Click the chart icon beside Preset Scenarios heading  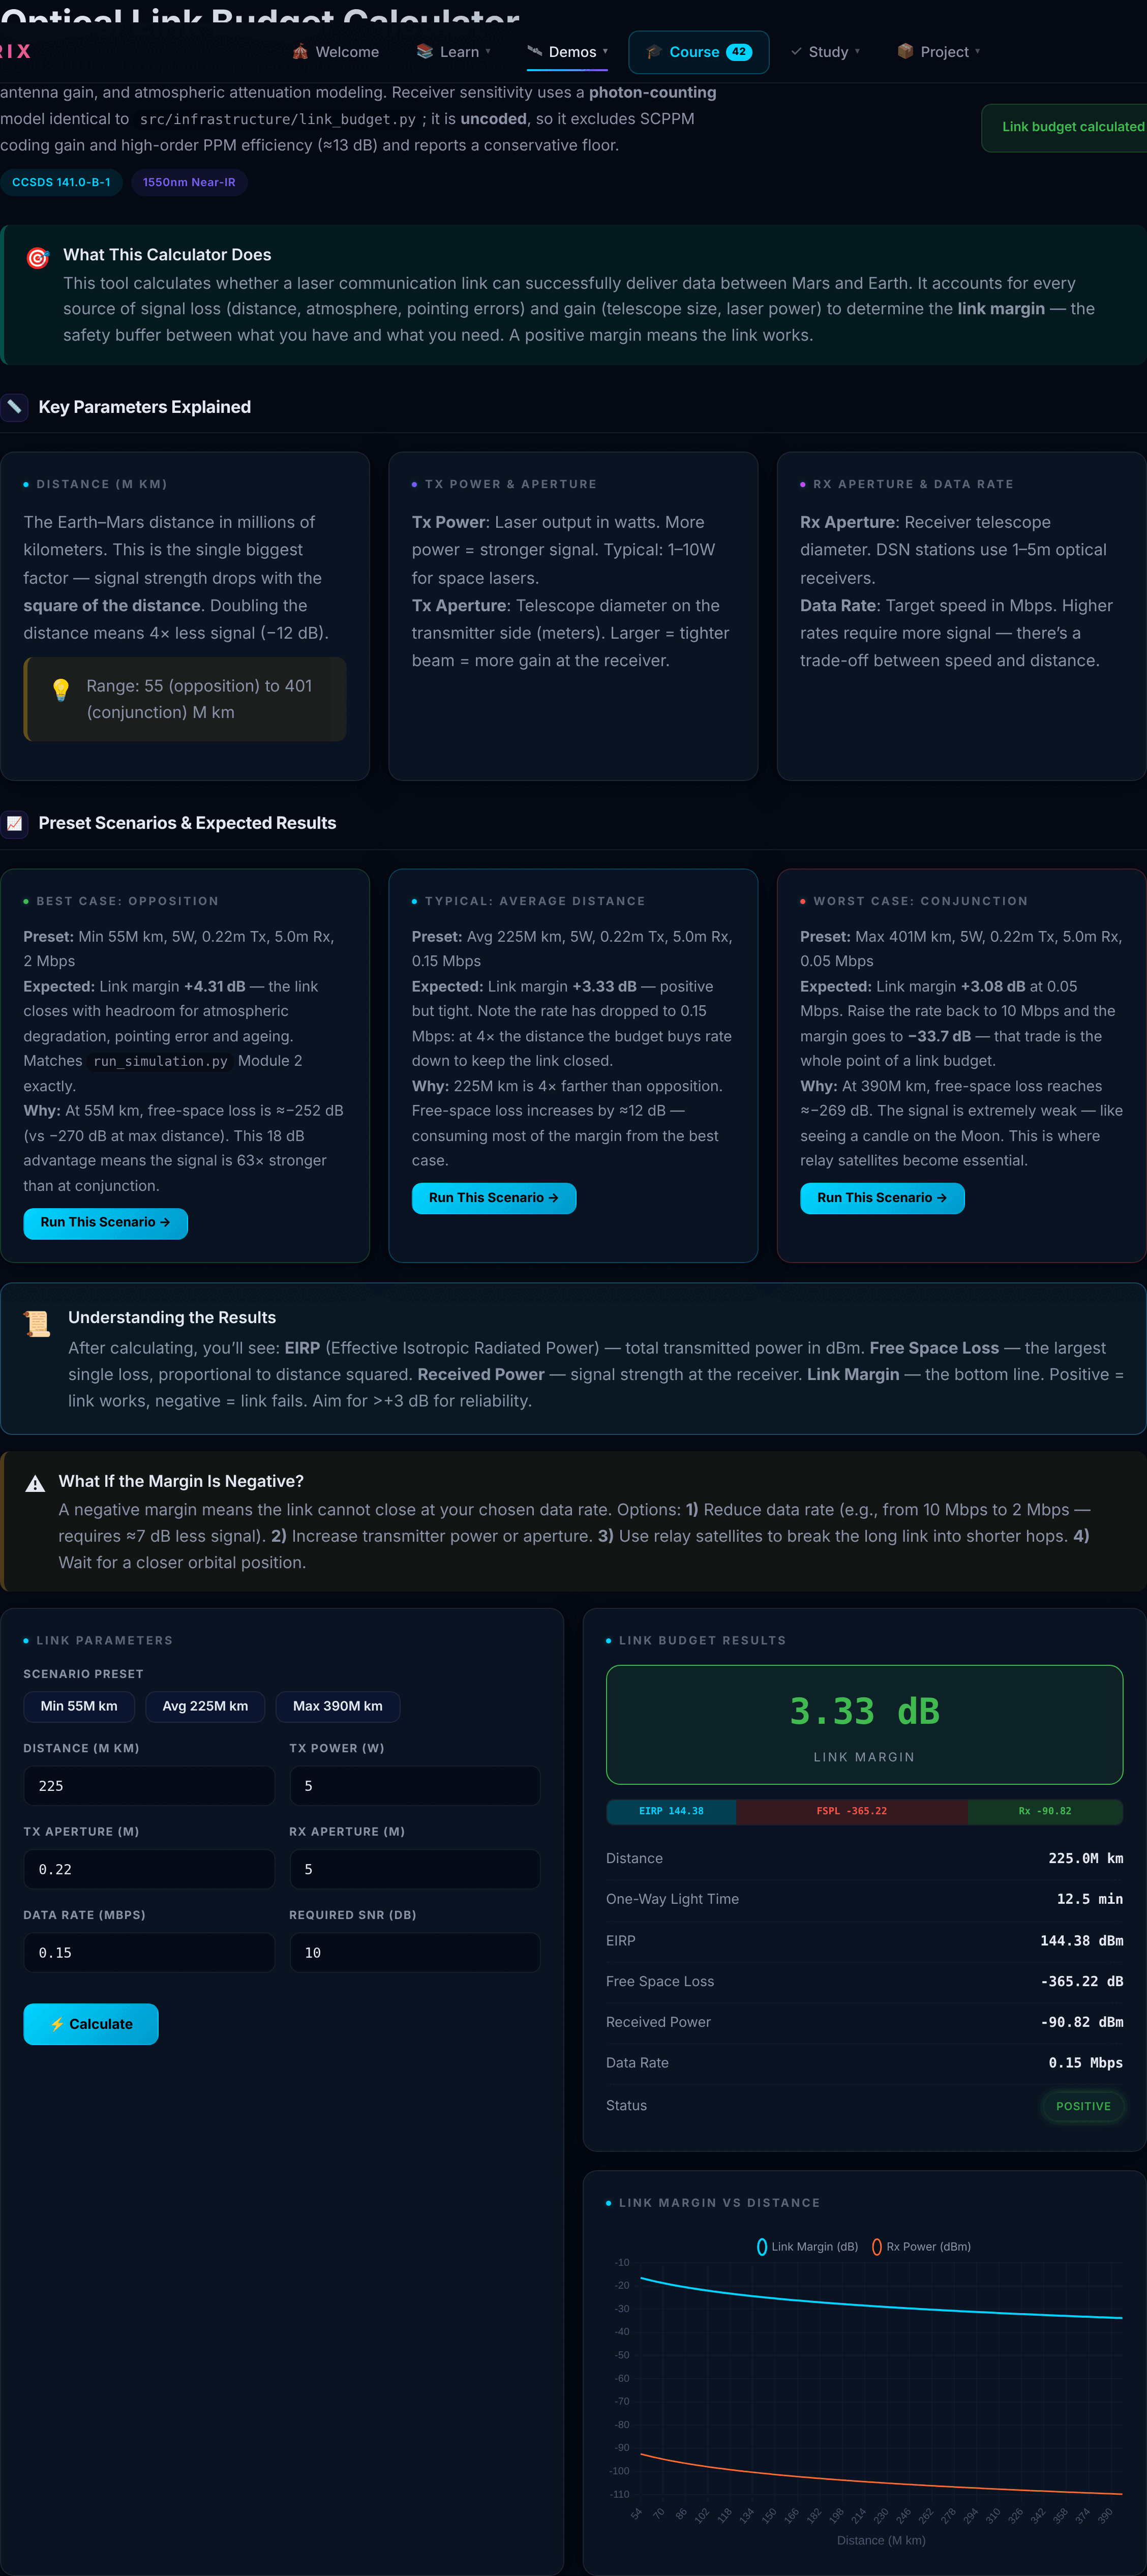coord(14,823)
